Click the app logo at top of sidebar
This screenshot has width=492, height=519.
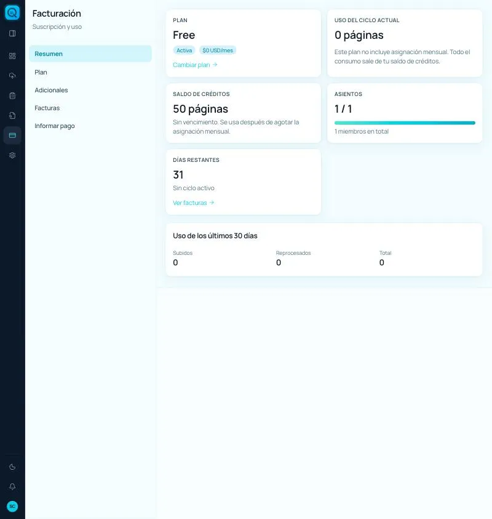pos(12,12)
